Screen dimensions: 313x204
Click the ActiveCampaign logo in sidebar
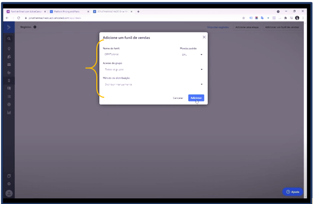click(9, 27)
